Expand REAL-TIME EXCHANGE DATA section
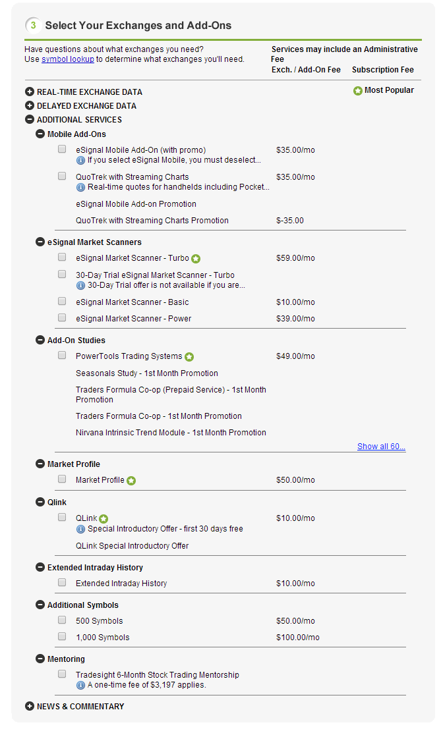 [x=30, y=92]
